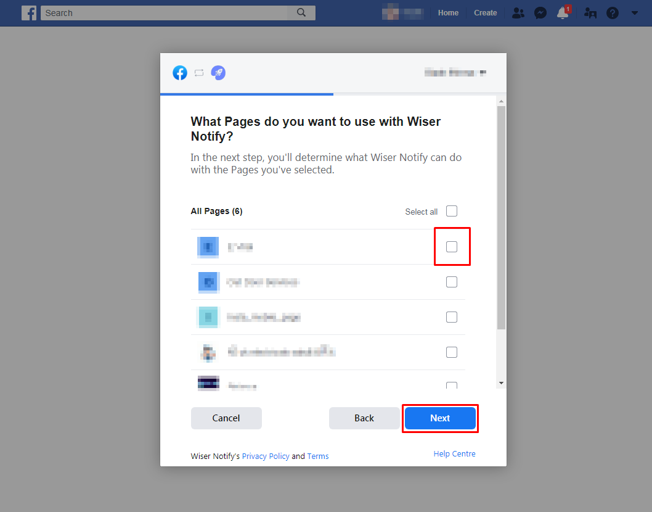
Task: Open the Terms link
Action: click(318, 456)
